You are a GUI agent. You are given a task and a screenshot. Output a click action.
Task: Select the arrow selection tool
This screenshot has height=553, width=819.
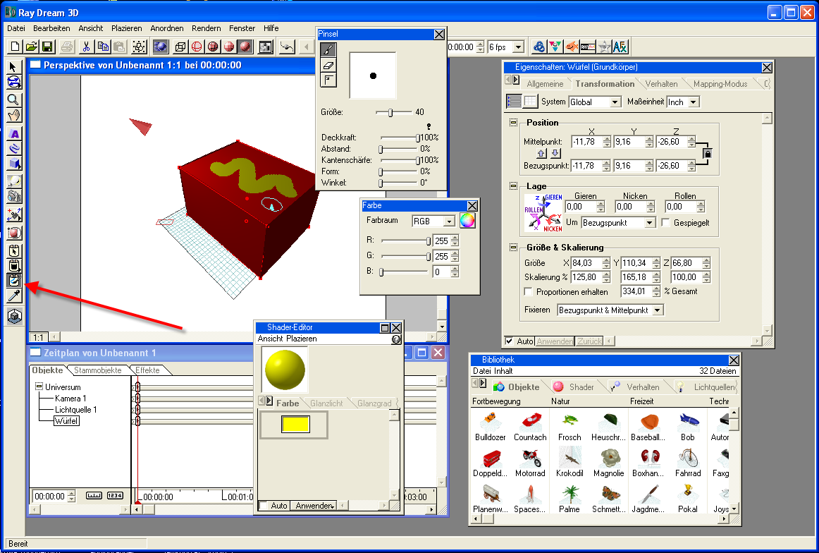pyautogui.click(x=14, y=67)
